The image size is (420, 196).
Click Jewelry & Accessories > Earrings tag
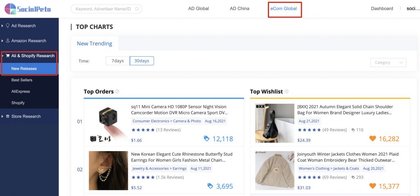point(160,169)
